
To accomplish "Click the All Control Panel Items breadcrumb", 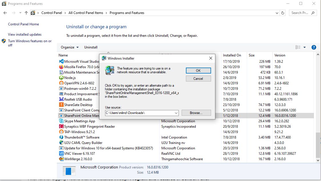I will [x=86, y=13].
